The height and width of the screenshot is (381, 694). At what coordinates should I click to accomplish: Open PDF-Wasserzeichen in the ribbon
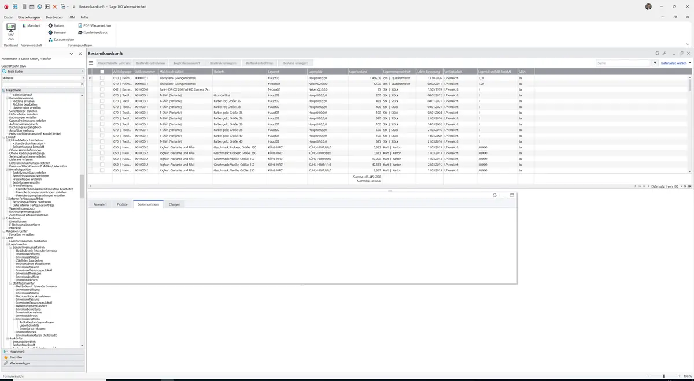click(95, 25)
